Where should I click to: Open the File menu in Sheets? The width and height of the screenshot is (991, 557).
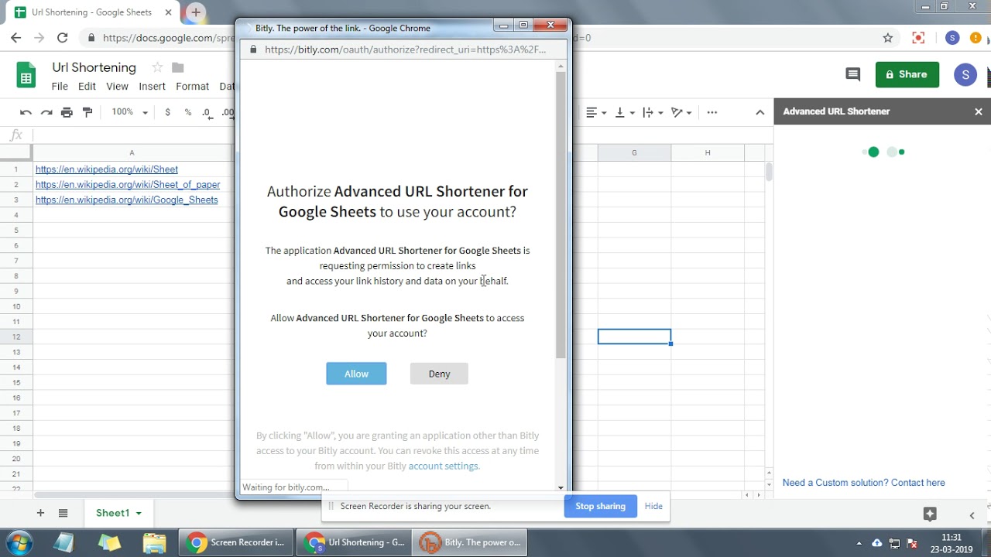(x=60, y=86)
